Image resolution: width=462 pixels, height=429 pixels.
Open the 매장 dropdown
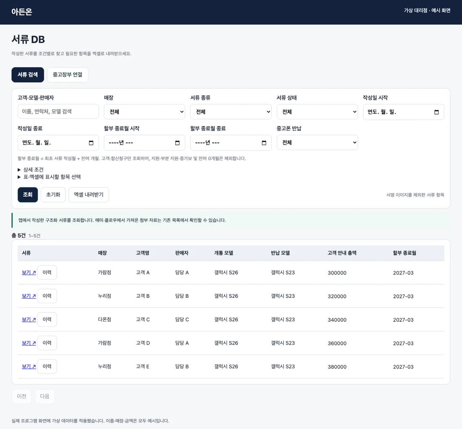click(144, 112)
